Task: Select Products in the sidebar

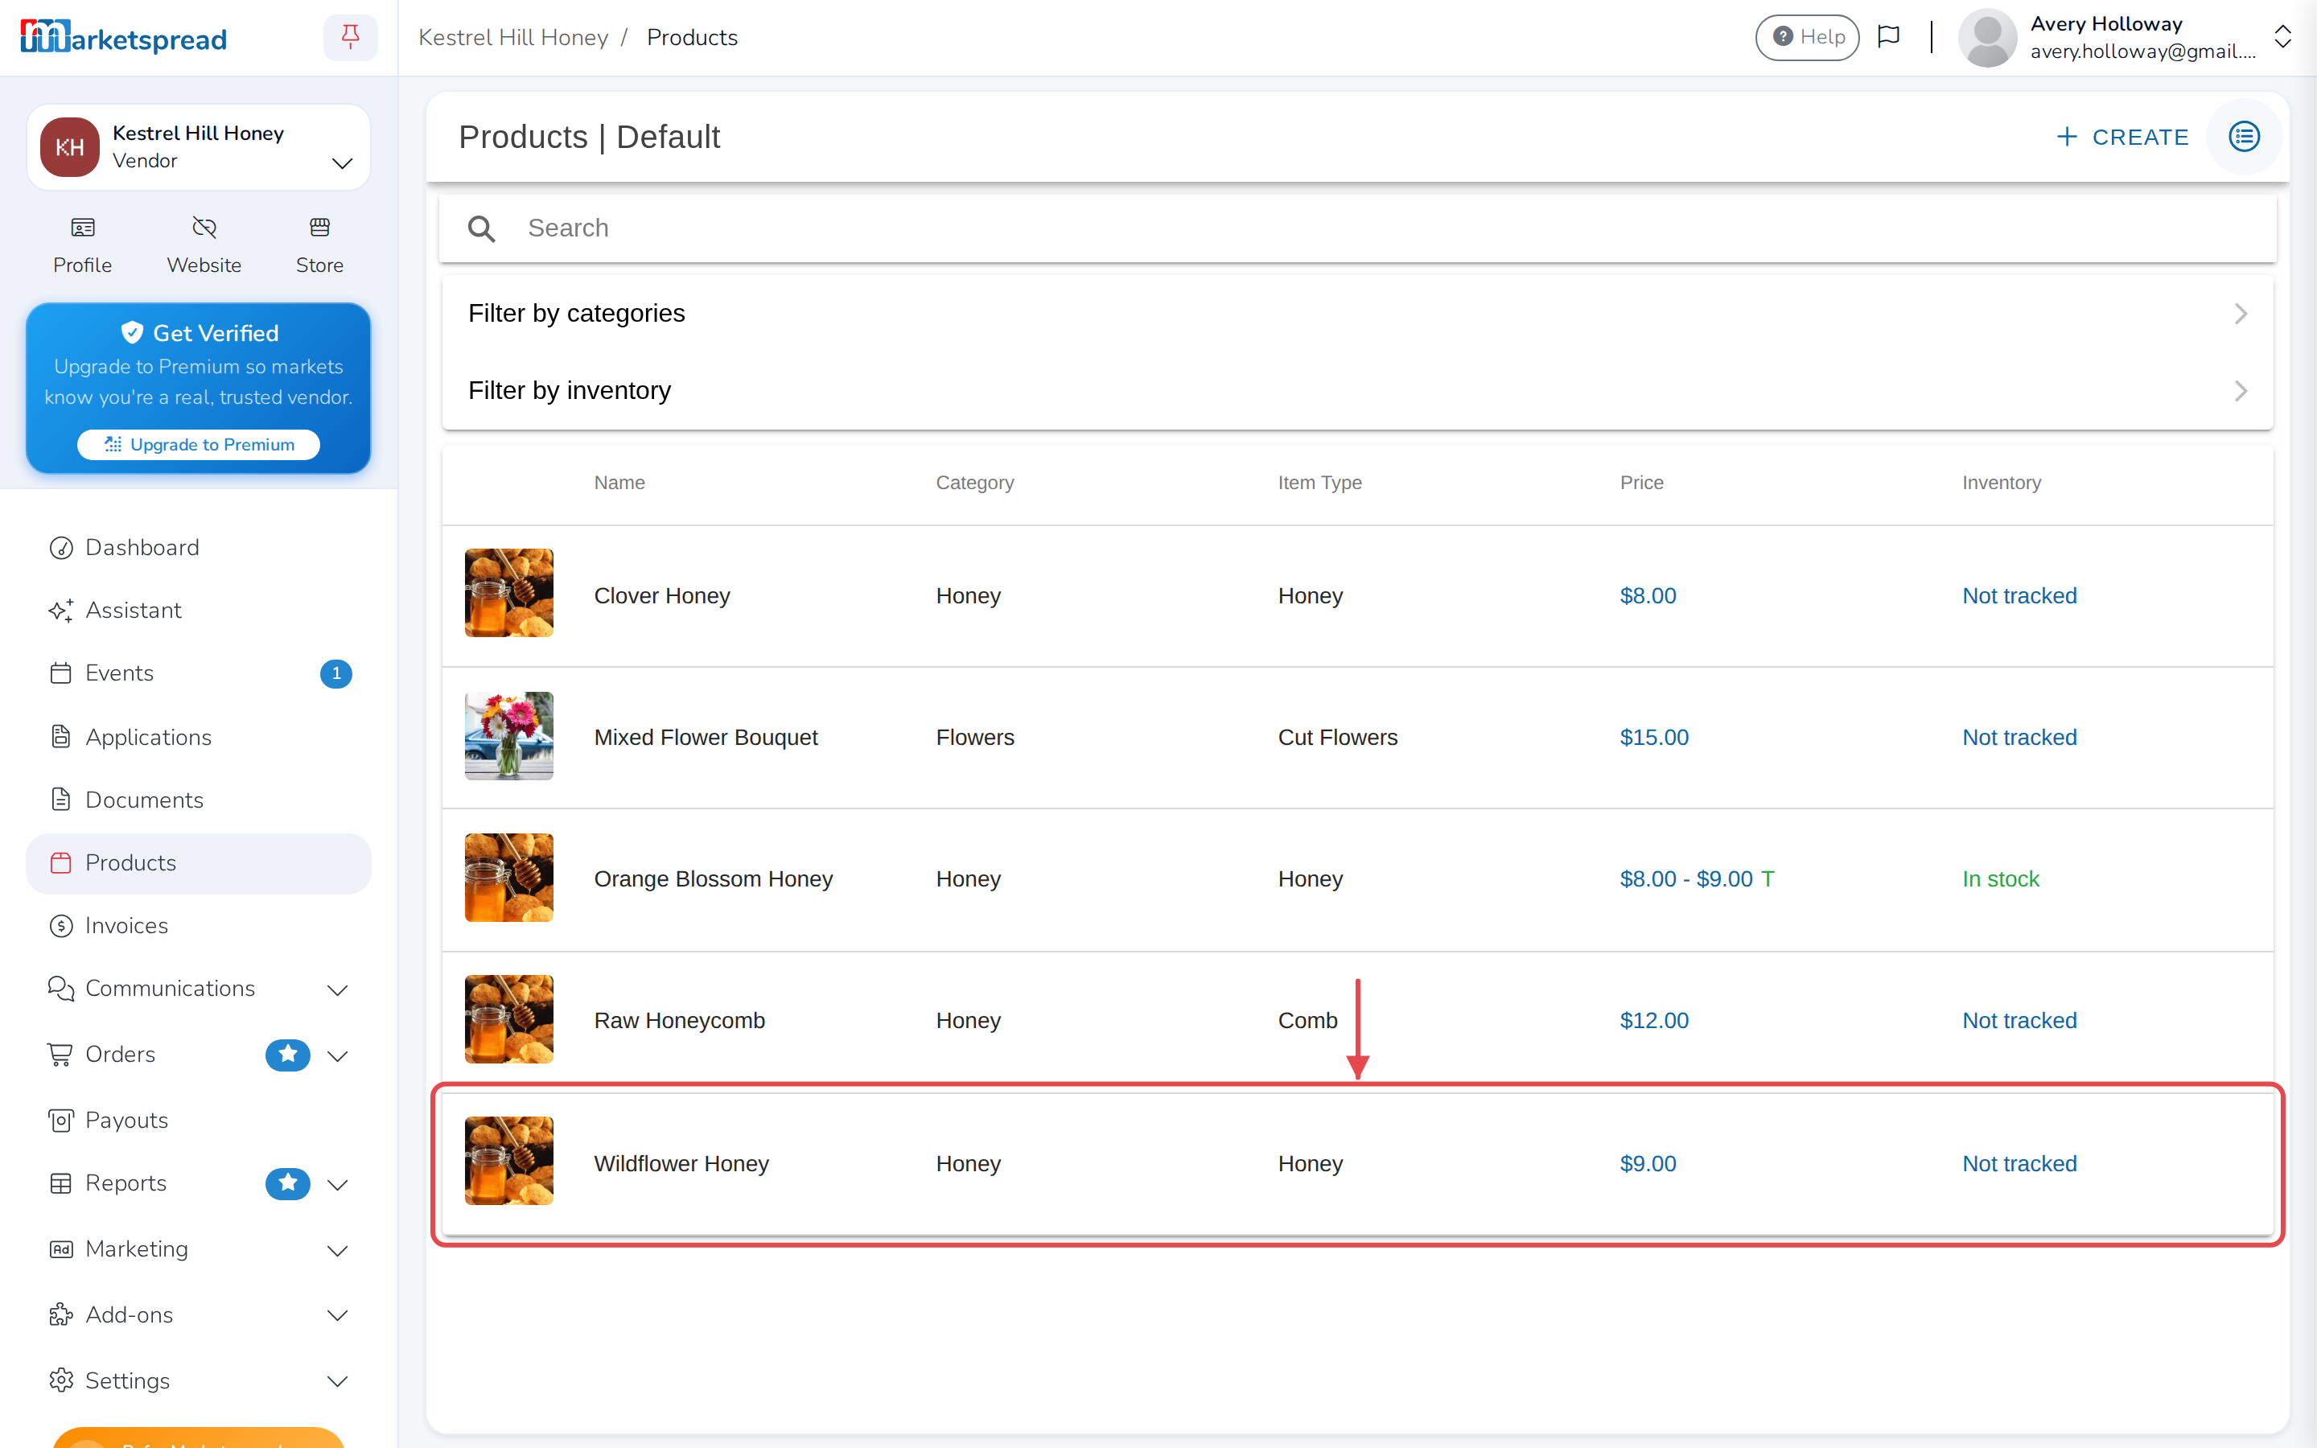Action: tap(198, 863)
